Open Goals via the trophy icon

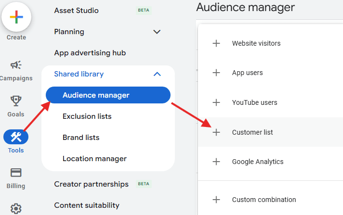16,101
